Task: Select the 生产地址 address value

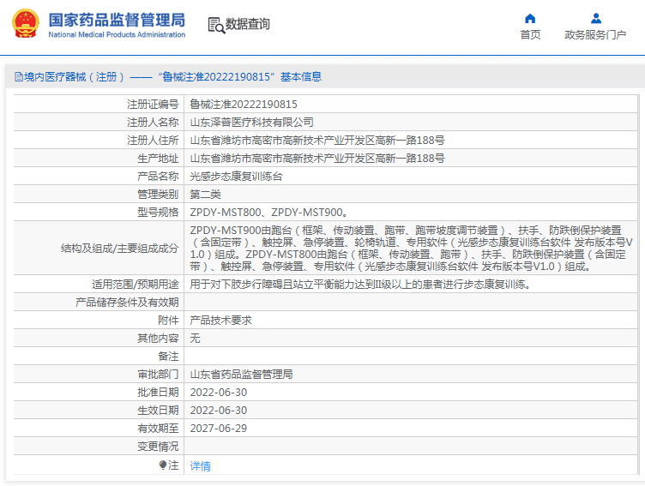Action: (x=317, y=159)
